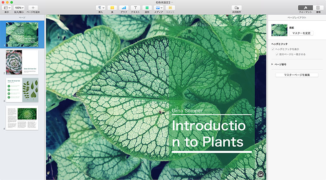Click the ヘッダとフッタ section heading
This screenshot has width=326, height=180.
click(280, 44)
